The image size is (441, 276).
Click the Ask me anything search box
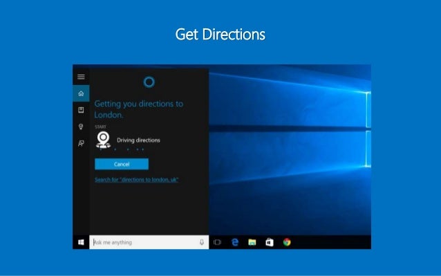pyautogui.click(x=149, y=242)
